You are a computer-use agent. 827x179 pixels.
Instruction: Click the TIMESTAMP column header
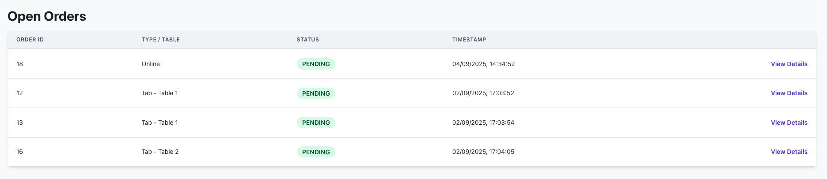click(469, 40)
